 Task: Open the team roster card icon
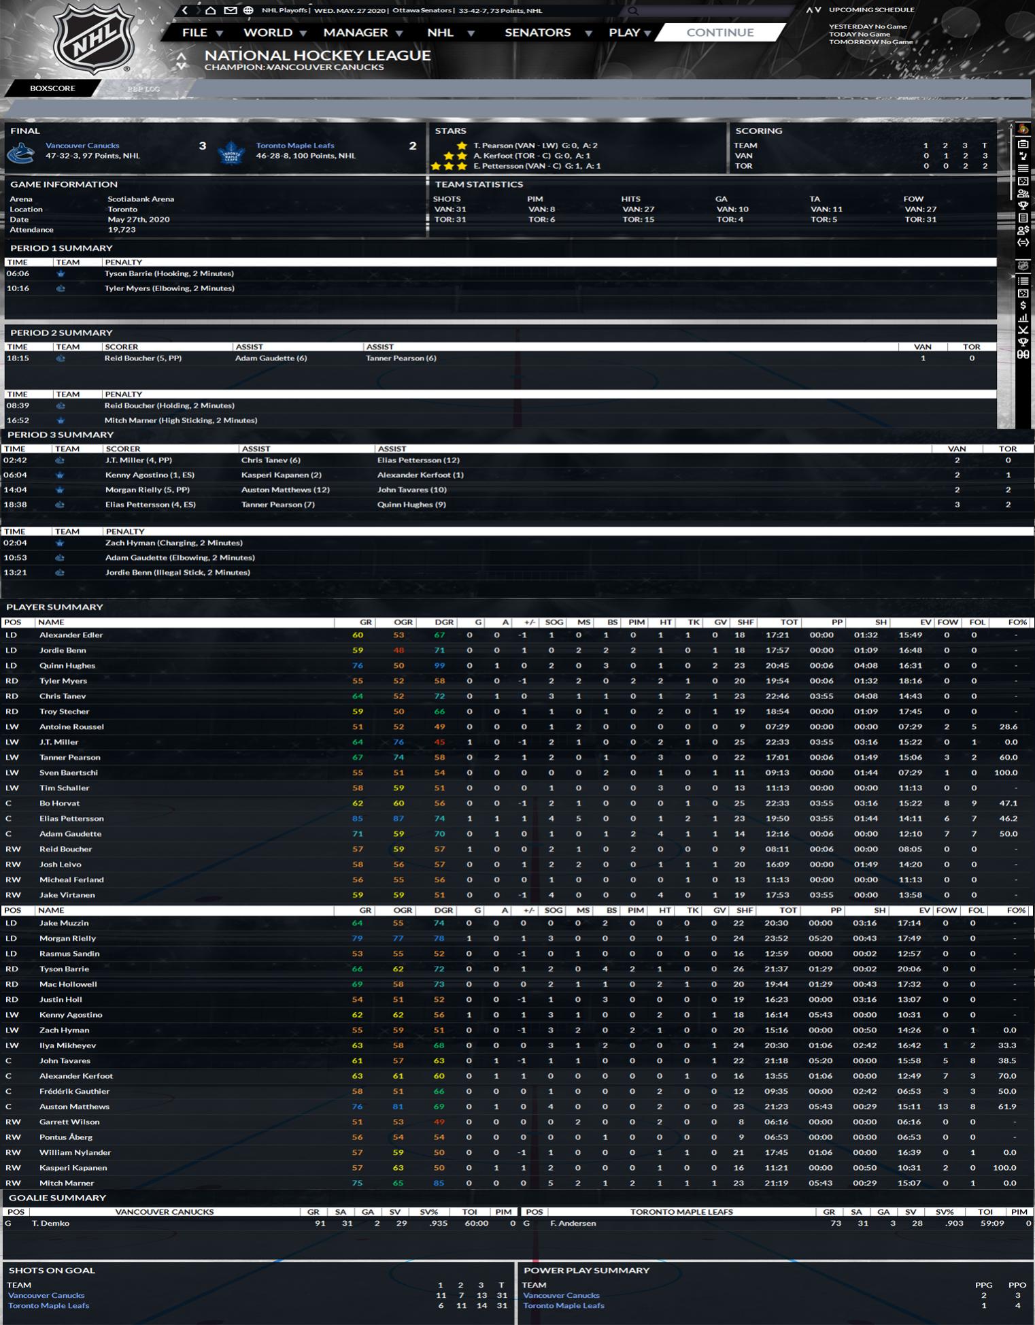pos(1023,144)
